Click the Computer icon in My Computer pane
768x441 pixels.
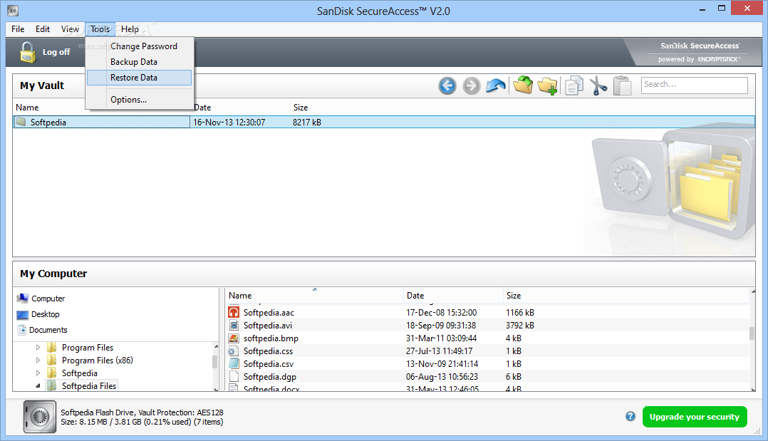pyautogui.click(x=23, y=299)
